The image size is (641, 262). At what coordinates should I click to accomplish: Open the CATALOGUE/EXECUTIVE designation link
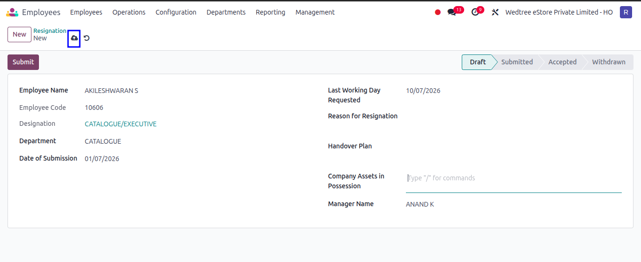[x=121, y=124]
